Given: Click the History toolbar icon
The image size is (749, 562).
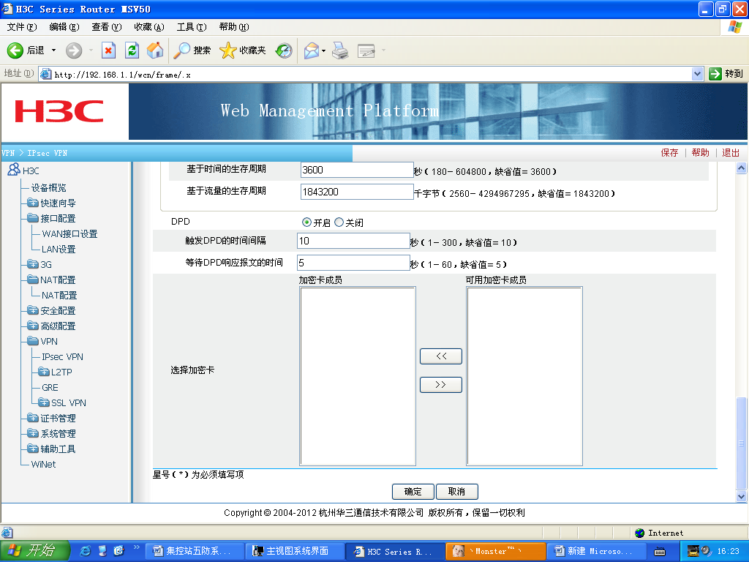Looking at the screenshot, I should [x=284, y=50].
